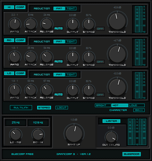Image resolution: width=152 pixels, height=161 pixels.
Task: Select FAT reduction in MID band
Action: (59, 41)
